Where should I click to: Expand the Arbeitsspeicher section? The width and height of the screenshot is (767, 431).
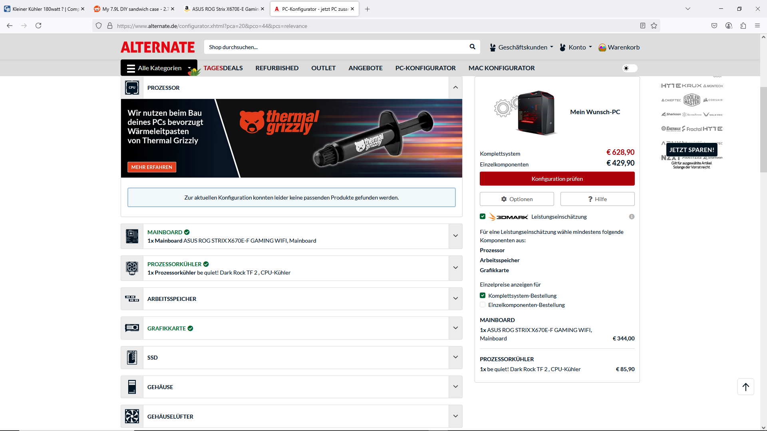coord(455,299)
